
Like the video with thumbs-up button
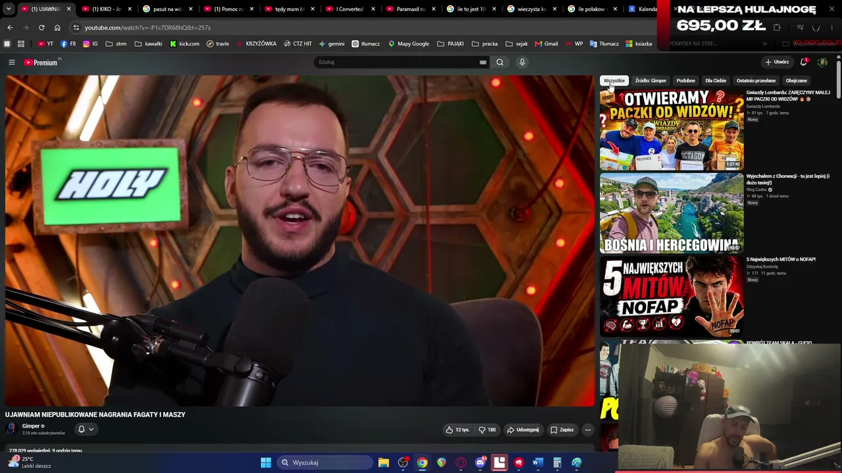coord(458,430)
